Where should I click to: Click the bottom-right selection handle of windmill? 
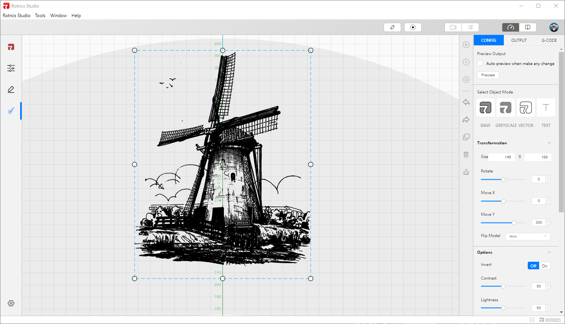(311, 278)
